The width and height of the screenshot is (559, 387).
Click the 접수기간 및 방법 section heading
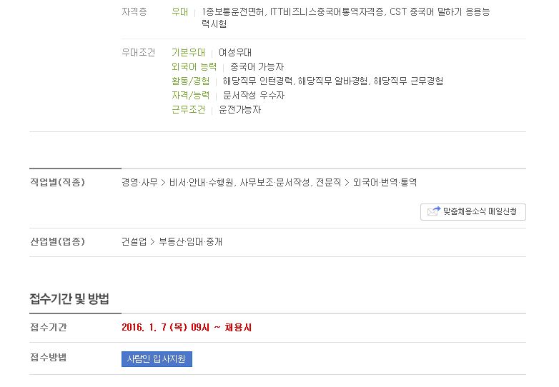point(69,298)
